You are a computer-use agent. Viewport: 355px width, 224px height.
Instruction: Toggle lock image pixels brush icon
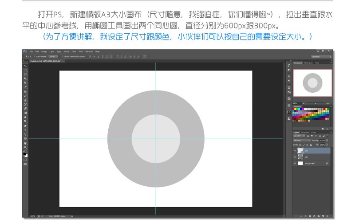pyautogui.click(x=304, y=145)
